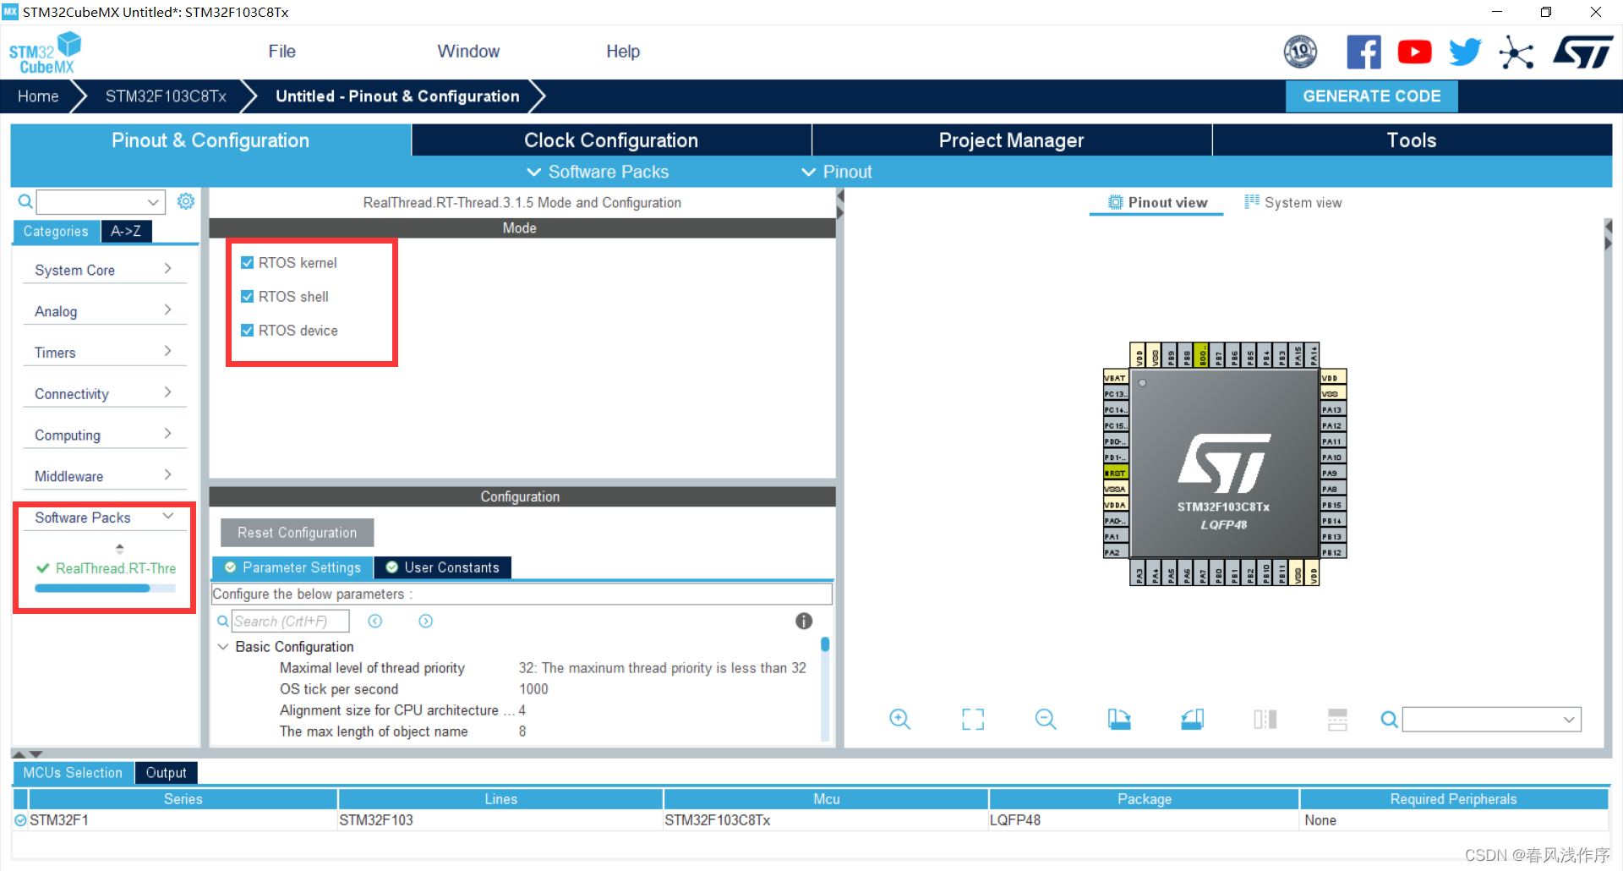The height and width of the screenshot is (871, 1623).
Task: Collapse the Software Packs category
Action: (x=103, y=518)
